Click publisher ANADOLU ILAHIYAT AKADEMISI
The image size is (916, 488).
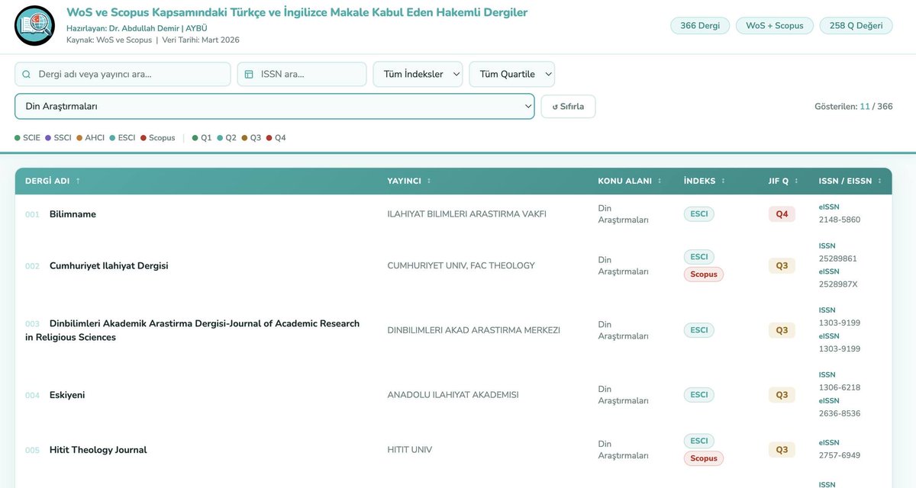click(x=453, y=395)
